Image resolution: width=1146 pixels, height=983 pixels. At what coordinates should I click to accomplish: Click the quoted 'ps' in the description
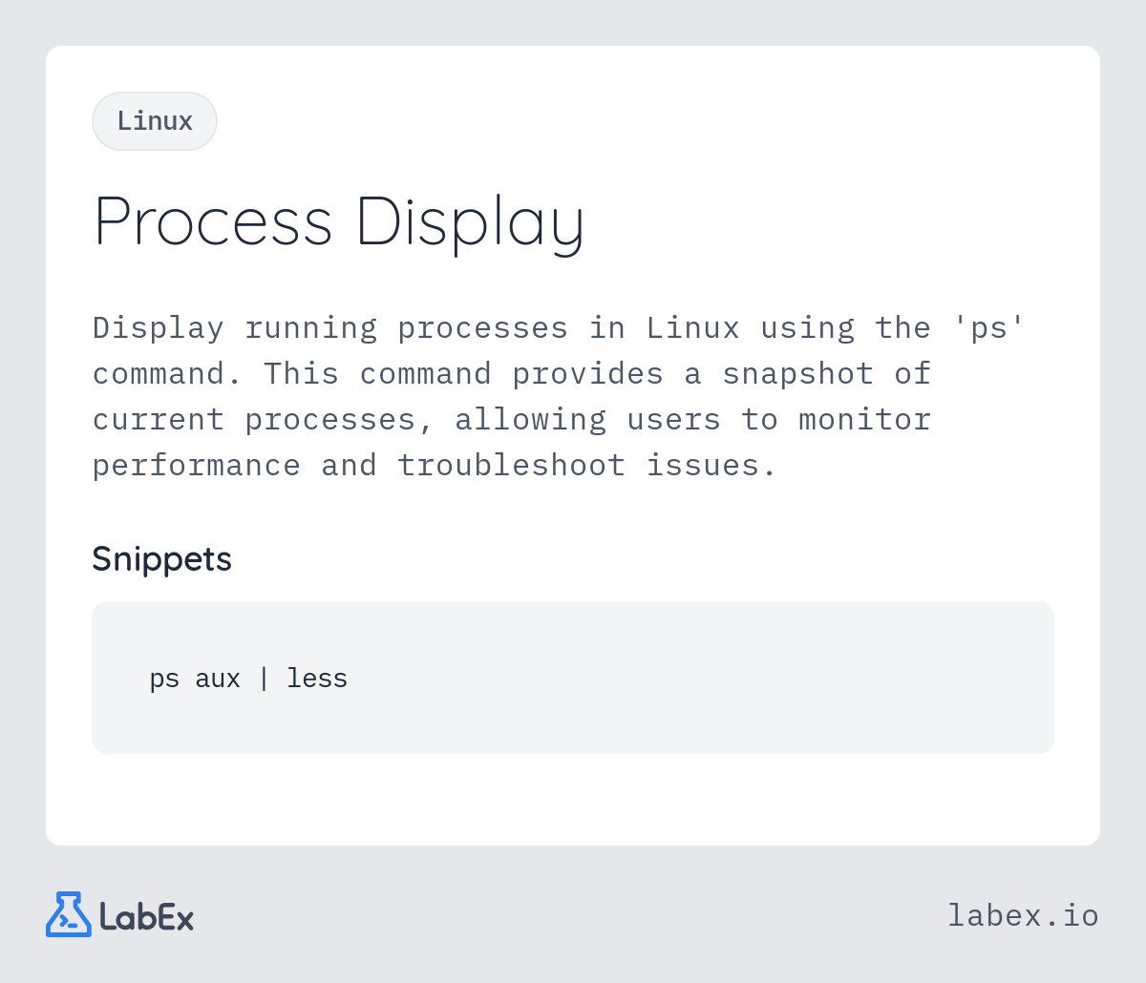pos(988,328)
